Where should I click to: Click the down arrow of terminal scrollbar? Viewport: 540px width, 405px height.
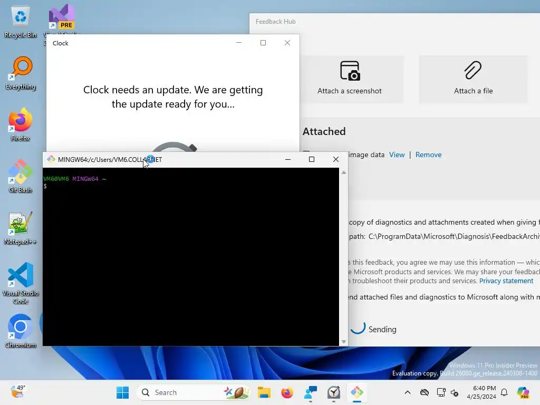click(x=343, y=342)
